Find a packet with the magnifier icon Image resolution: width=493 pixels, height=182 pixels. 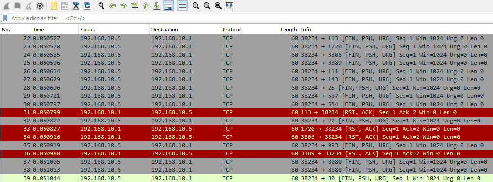coord(101,6)
